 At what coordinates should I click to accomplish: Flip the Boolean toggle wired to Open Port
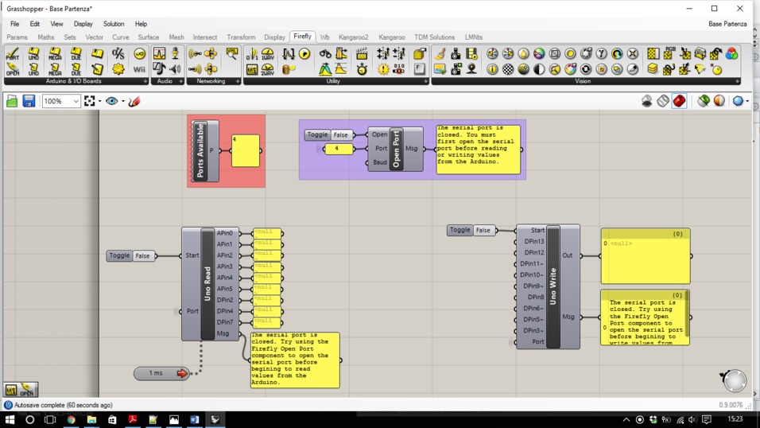click(341, 135)
